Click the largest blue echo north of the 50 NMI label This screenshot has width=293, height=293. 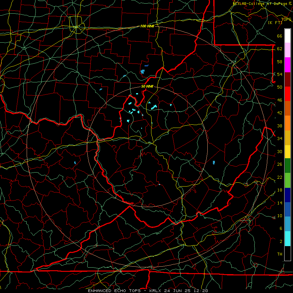point(143,72)
